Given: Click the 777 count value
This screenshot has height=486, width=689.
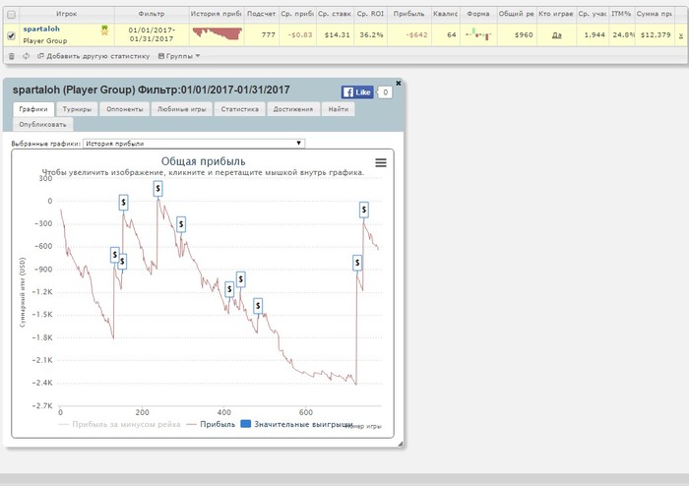Looking at the screenshot, I should click(268, 34).
